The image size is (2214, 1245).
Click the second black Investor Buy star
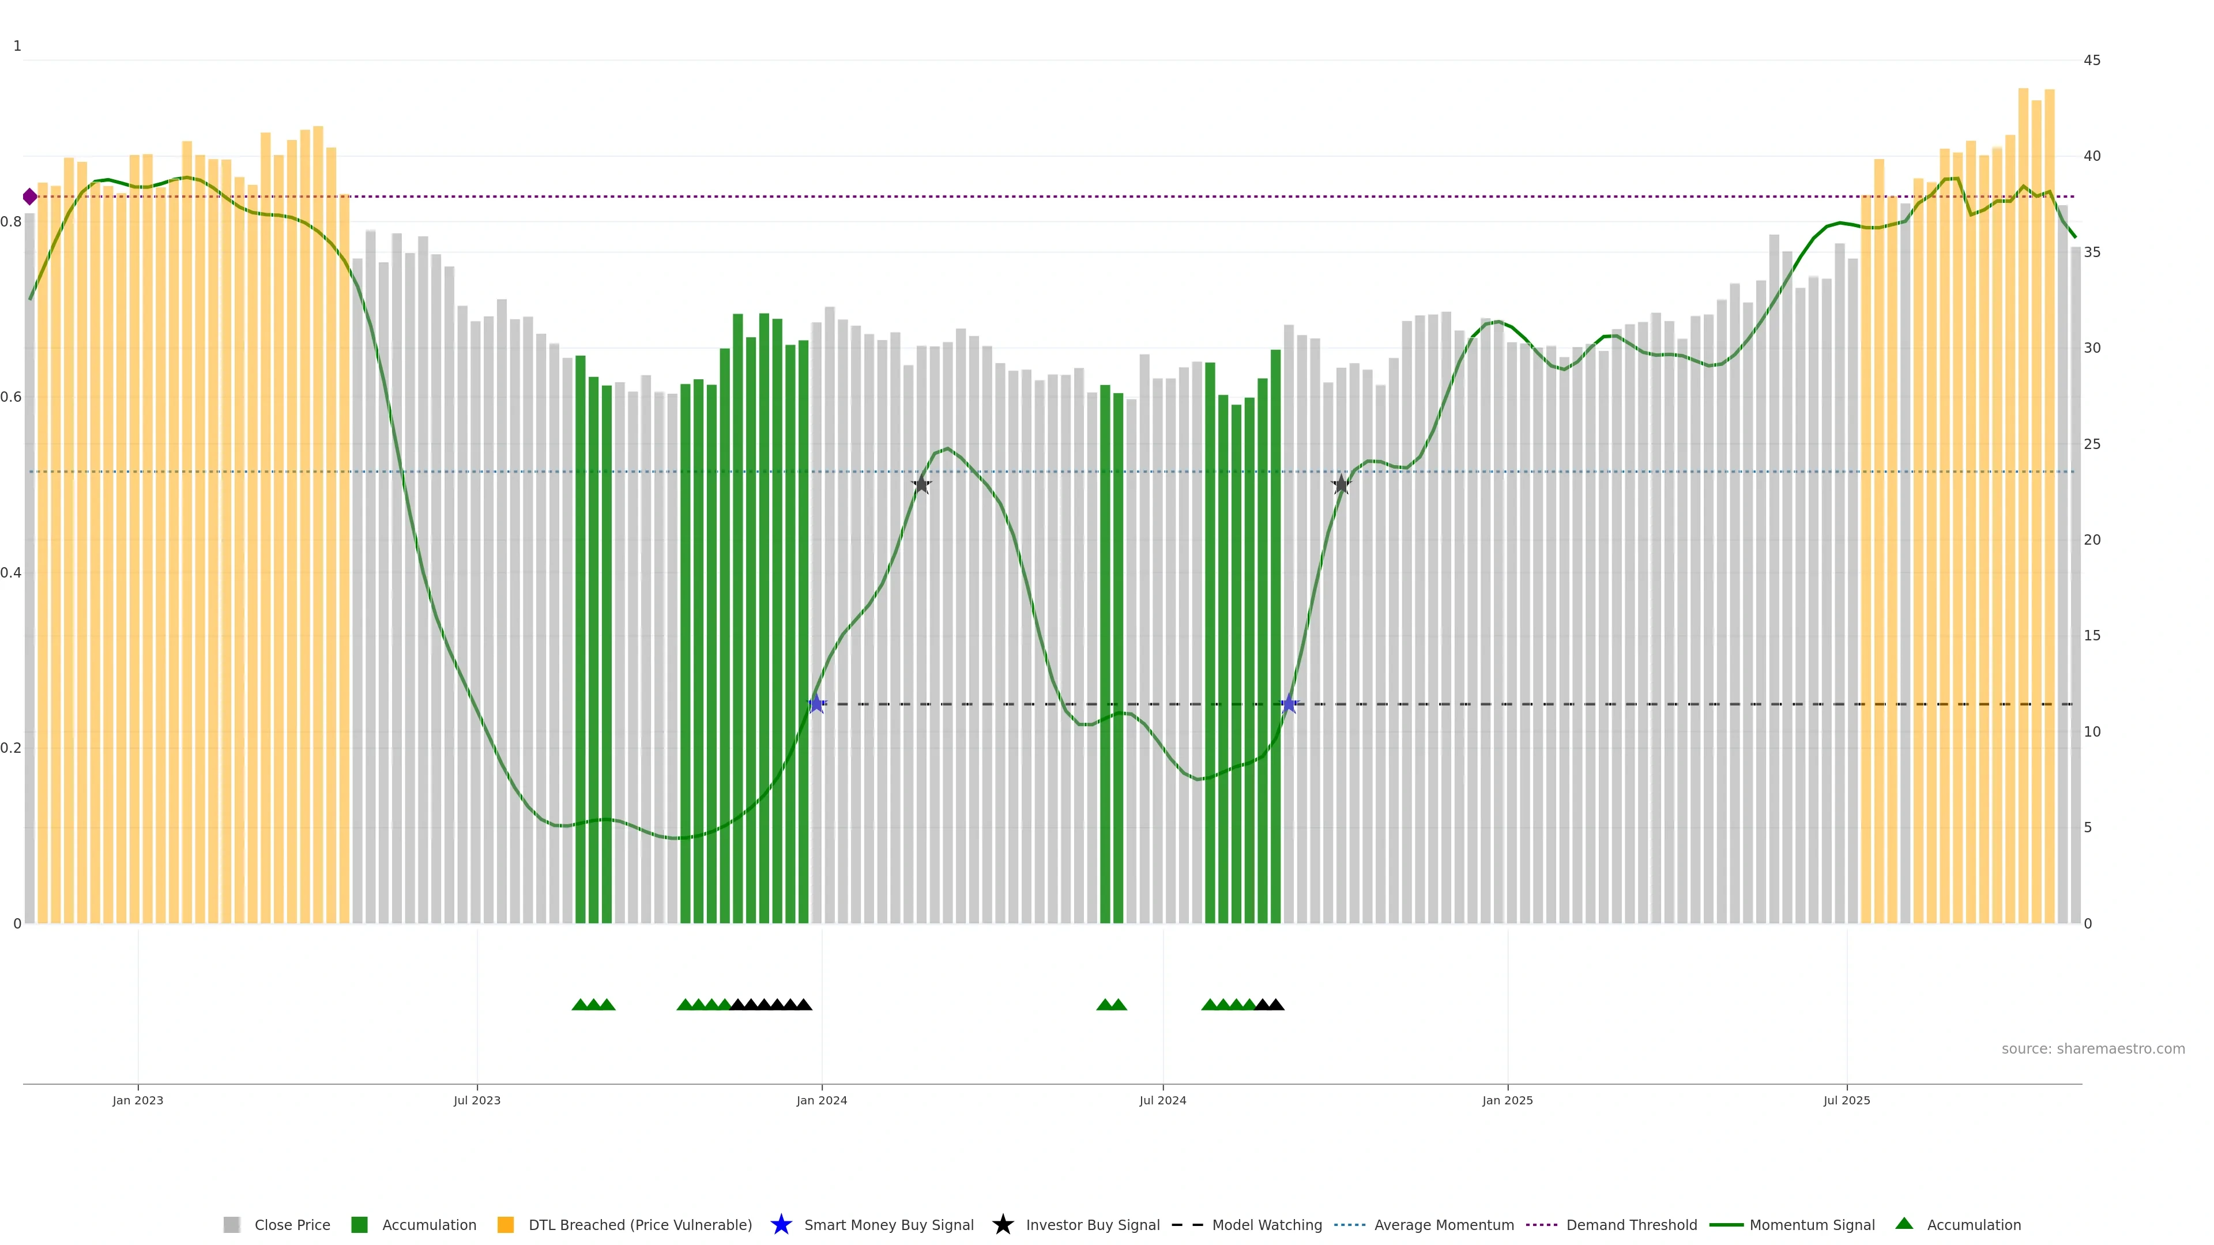1341,485
